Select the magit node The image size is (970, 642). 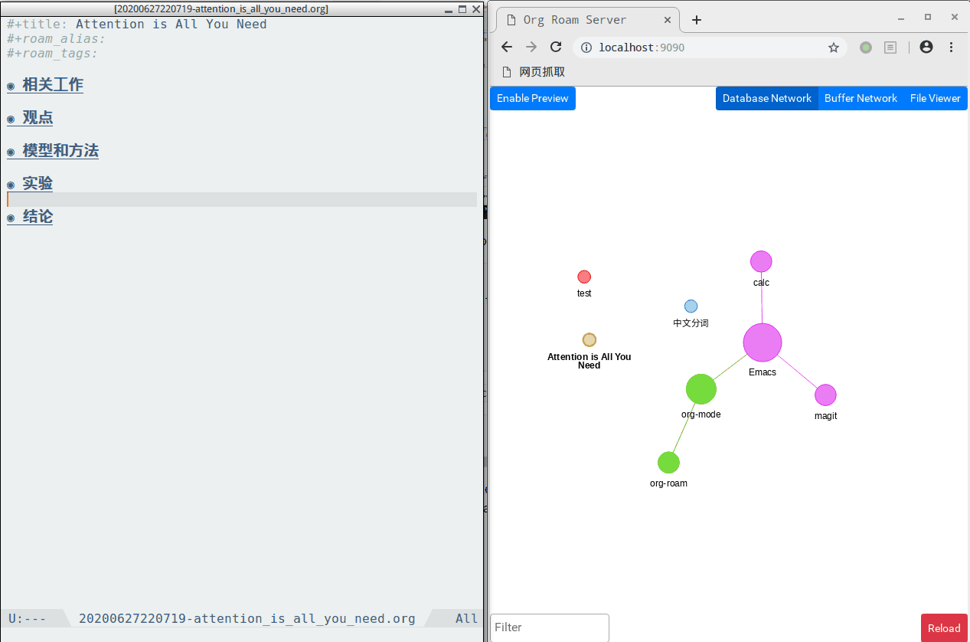point(825,395)
